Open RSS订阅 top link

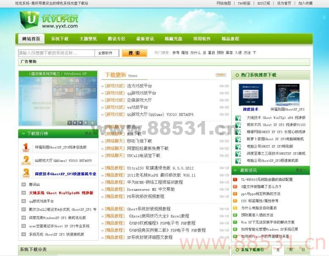point(264,3)
